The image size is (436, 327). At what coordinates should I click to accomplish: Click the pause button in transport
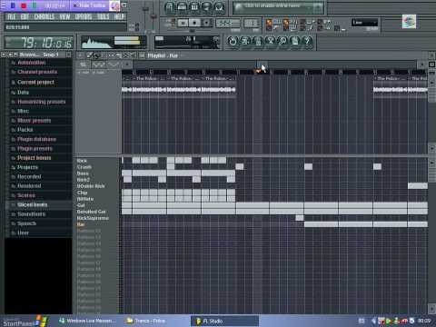tap(183, 23)
